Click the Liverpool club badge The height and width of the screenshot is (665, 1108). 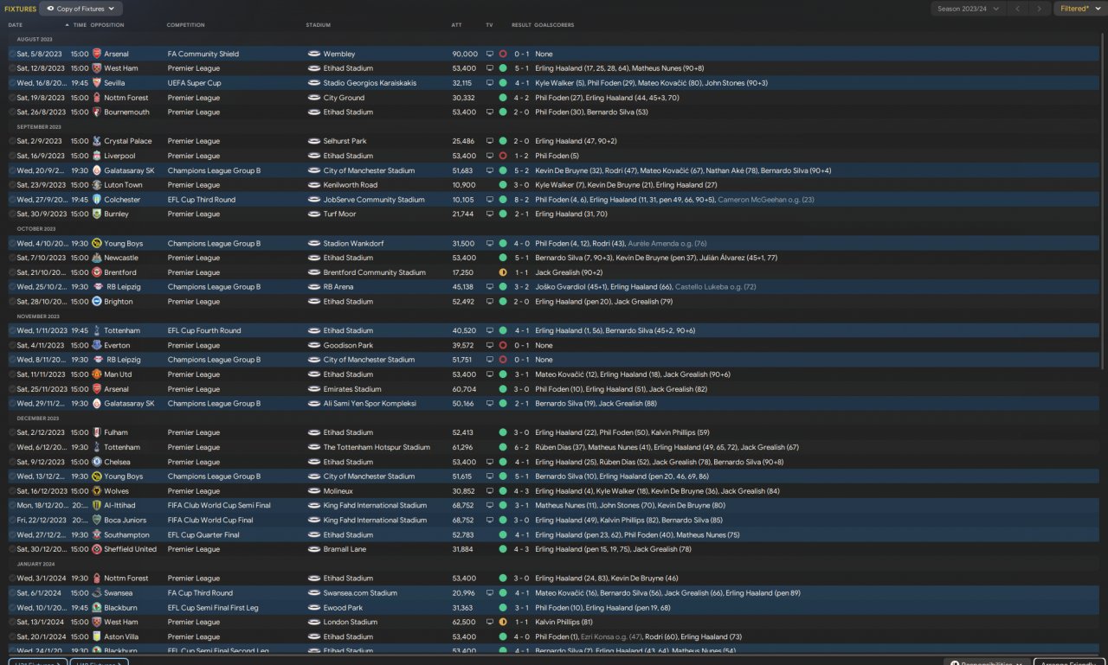[97, 156]
